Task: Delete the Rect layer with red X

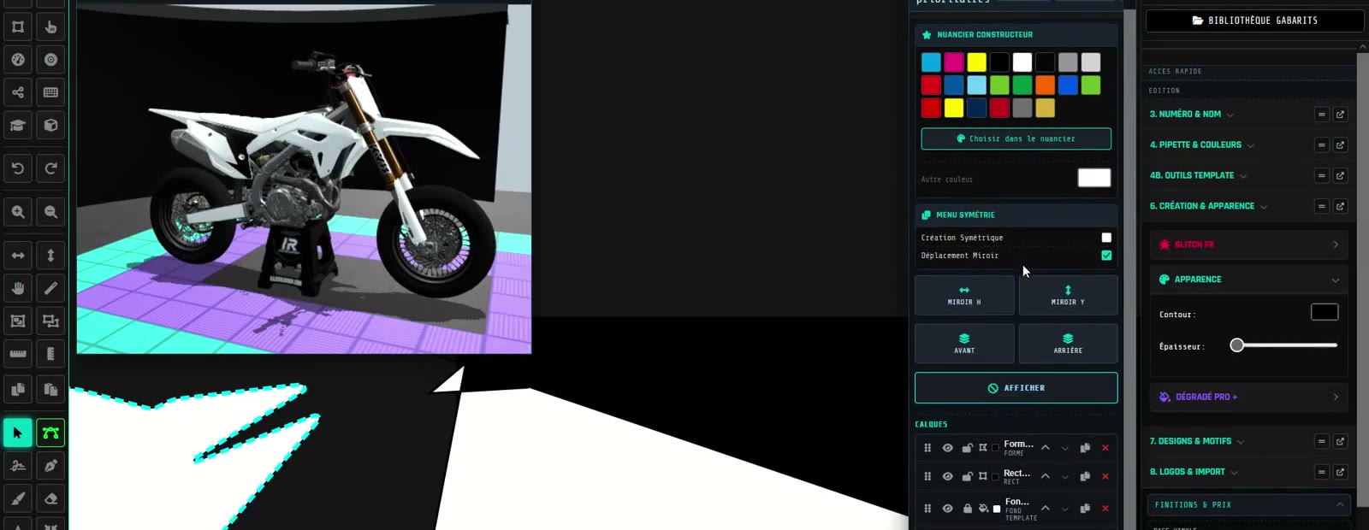Action: click(x=1105, y=476)
